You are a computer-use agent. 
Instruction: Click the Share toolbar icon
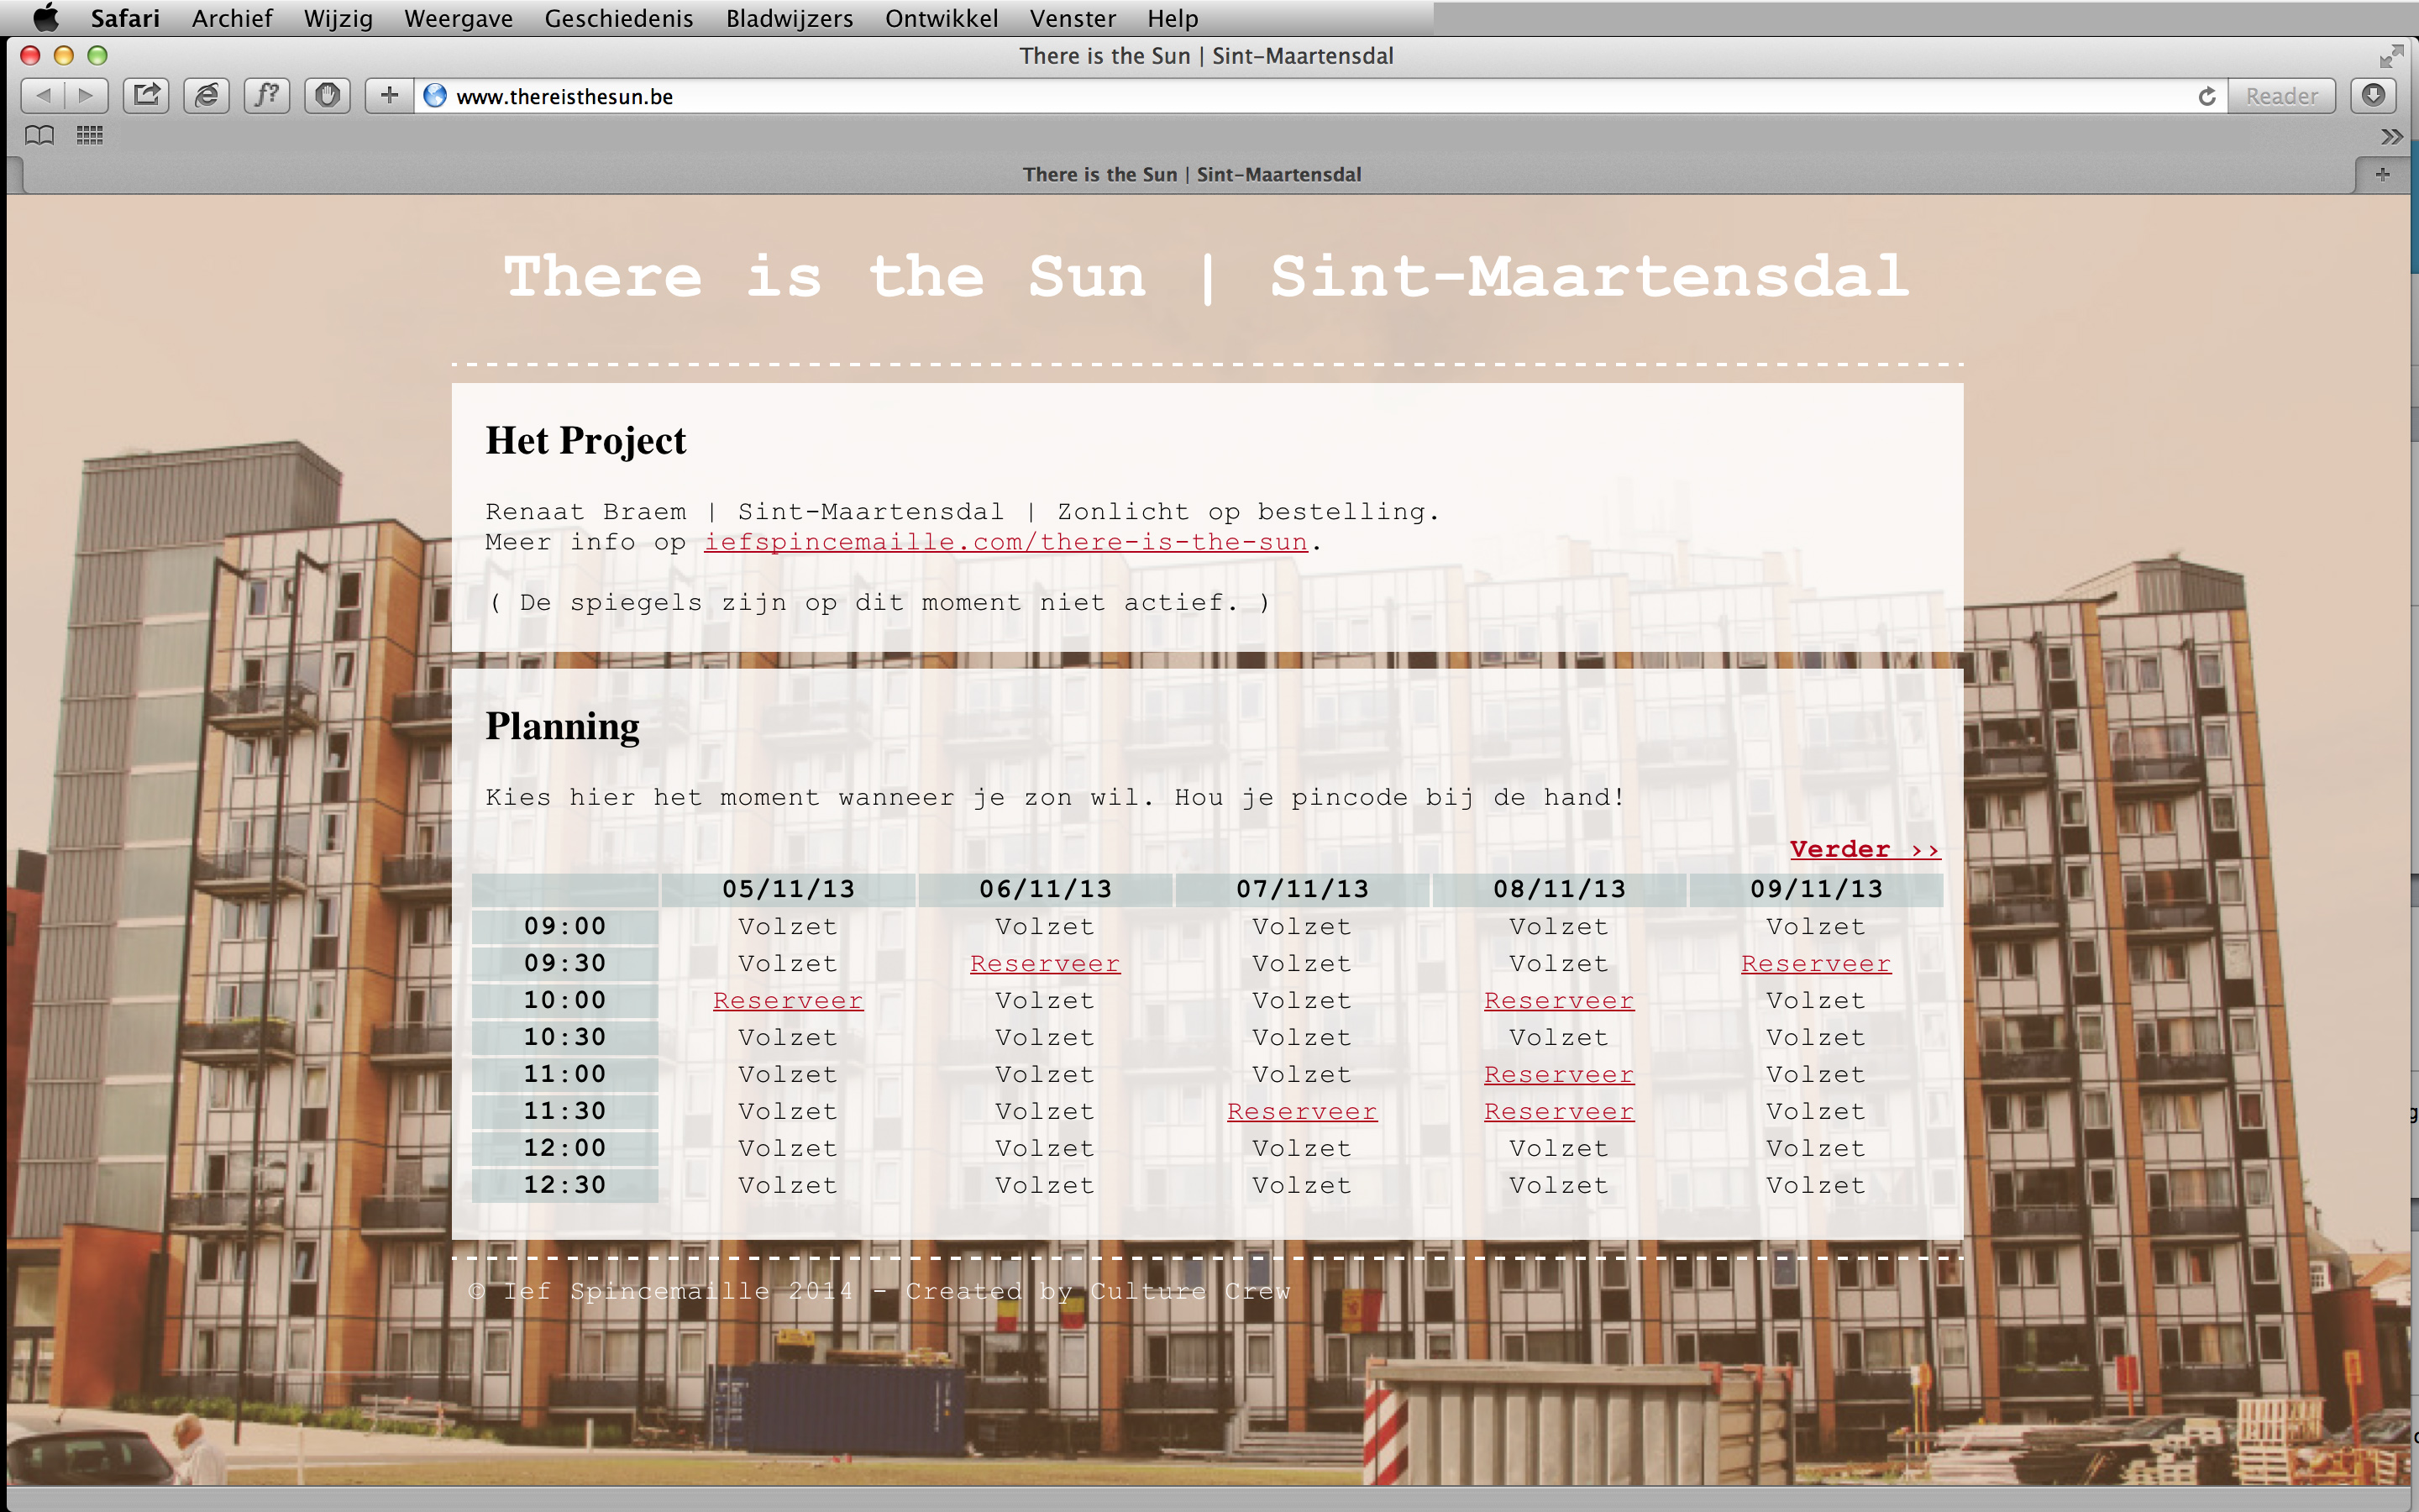pos(146,96)
